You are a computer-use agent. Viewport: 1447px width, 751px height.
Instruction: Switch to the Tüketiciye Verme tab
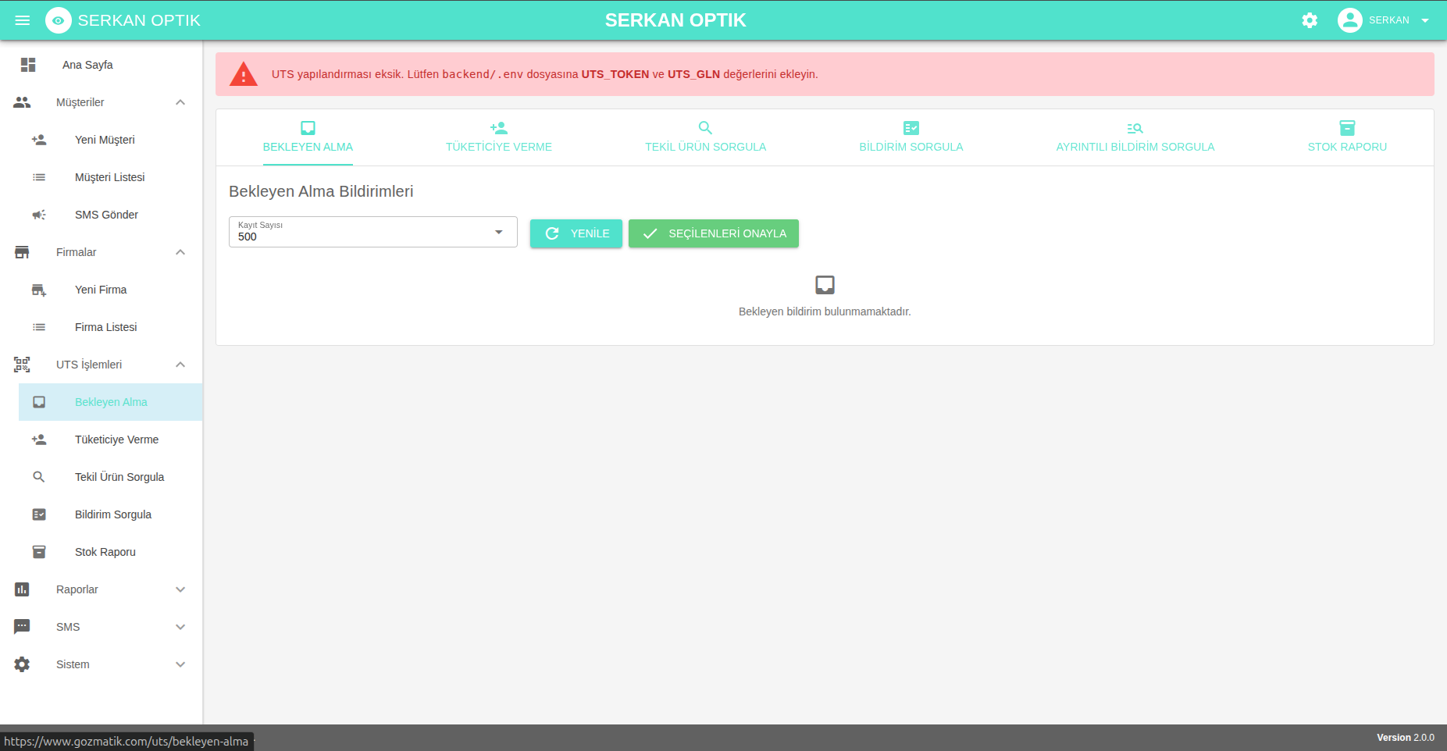[499, 137]
